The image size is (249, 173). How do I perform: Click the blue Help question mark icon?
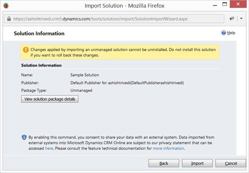pos(224,33)
